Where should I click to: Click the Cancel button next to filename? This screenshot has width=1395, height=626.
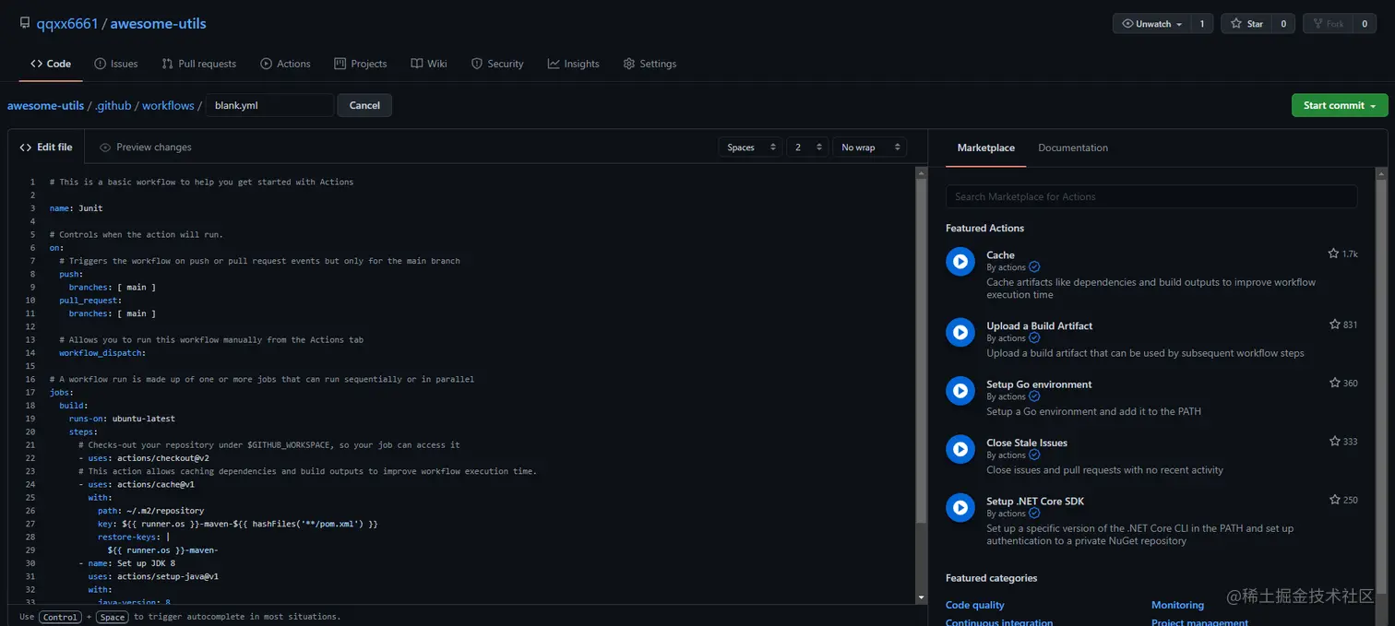click(364, 105)
